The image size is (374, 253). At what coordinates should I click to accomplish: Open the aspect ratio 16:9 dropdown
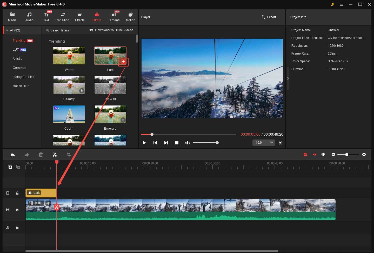pos(264,143)
